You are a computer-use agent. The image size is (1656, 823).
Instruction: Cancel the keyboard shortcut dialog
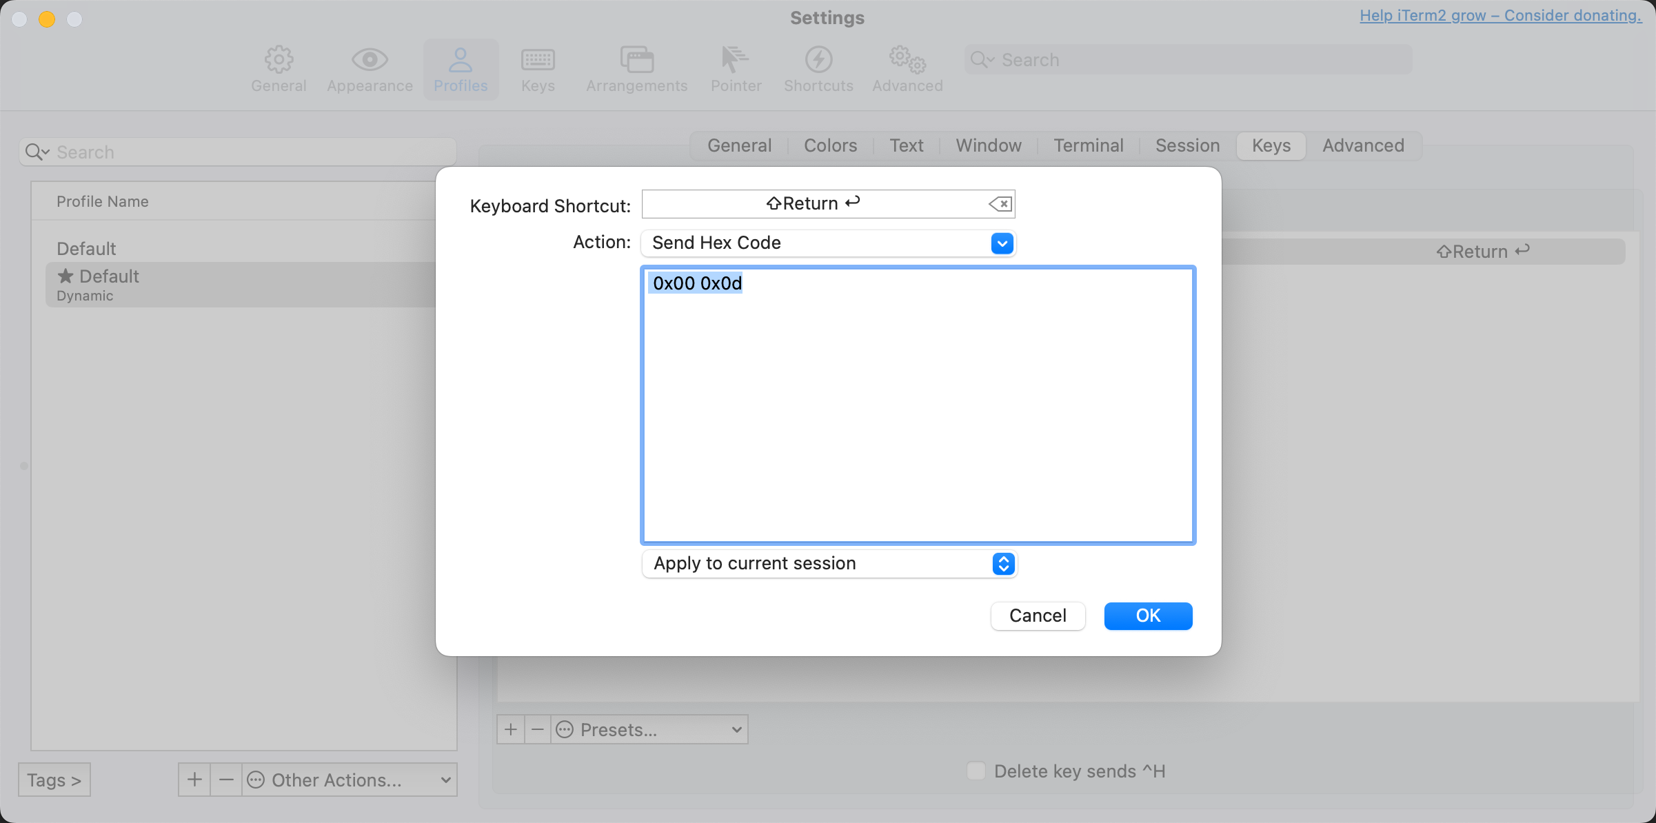(1038, 616)
